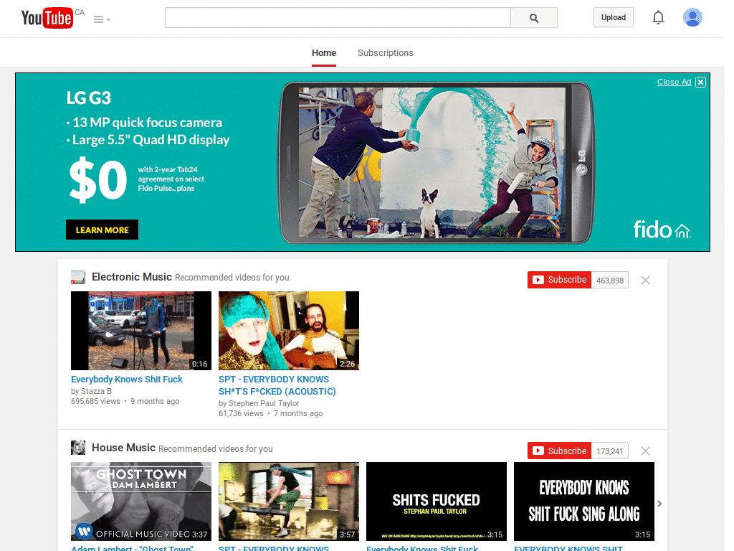The height and width of the screenshot is (551, 734).
Task: Switch to the Subscriptions tab
Action: click(385, 53)
